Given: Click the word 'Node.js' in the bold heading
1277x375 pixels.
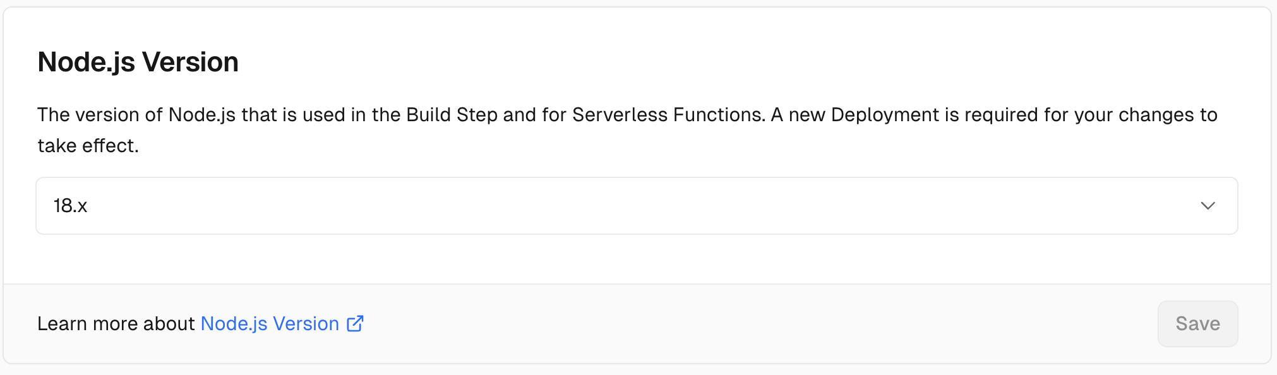Looking at the screenshot, I should [x=86, y=62].
